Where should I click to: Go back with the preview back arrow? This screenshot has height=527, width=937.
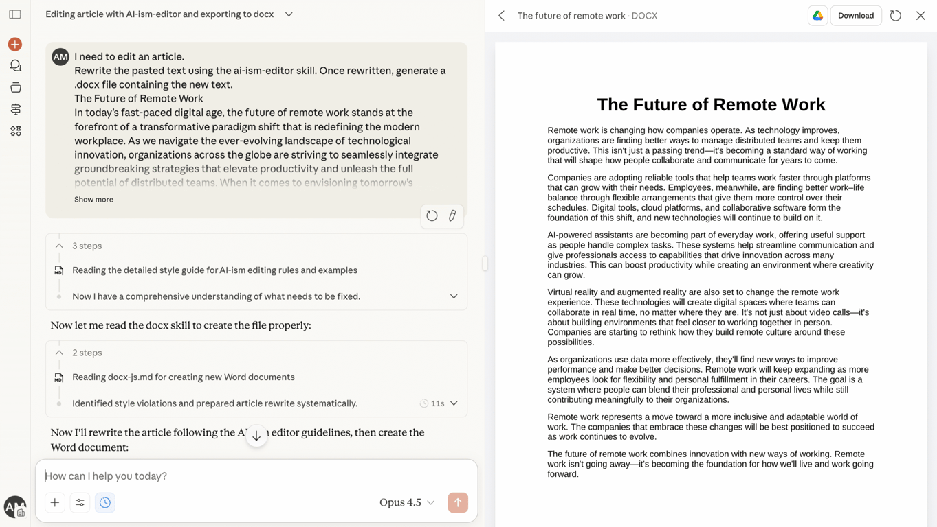[x=500, y=15]
